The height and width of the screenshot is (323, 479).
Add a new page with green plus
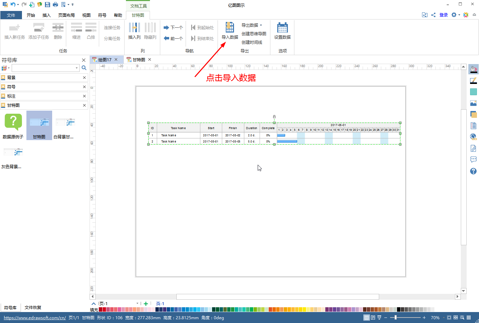146,303
